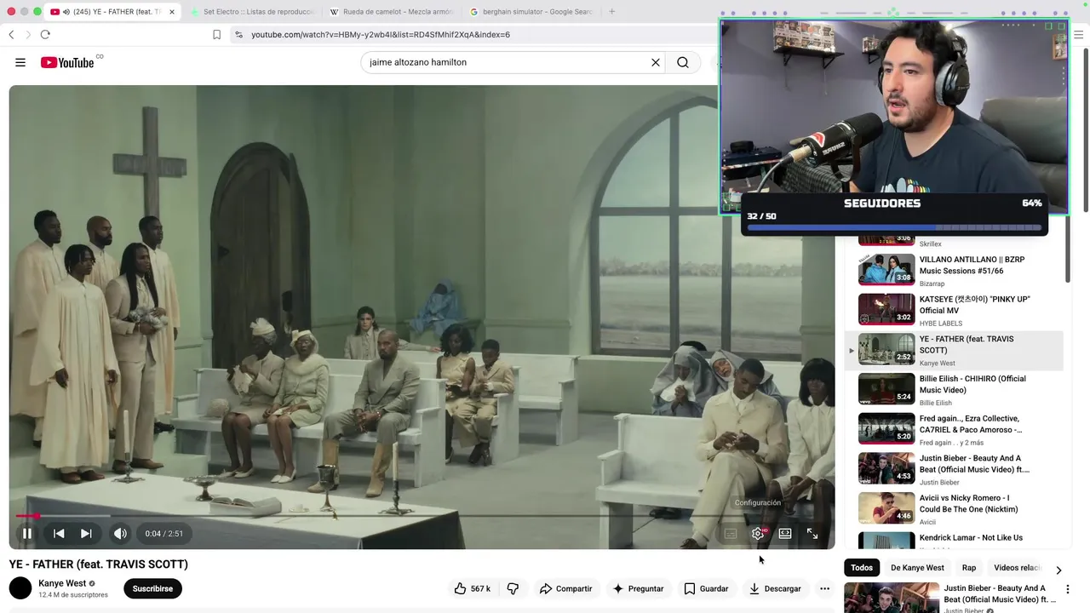Play Billie Eilish CHIHIRO from the playlist
Screen dimensions: 1090x613
[954, 390]
